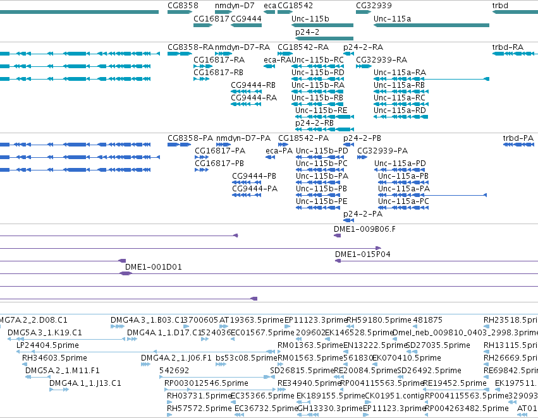Select transcript CG16817-RB

[x=218, y=72]
